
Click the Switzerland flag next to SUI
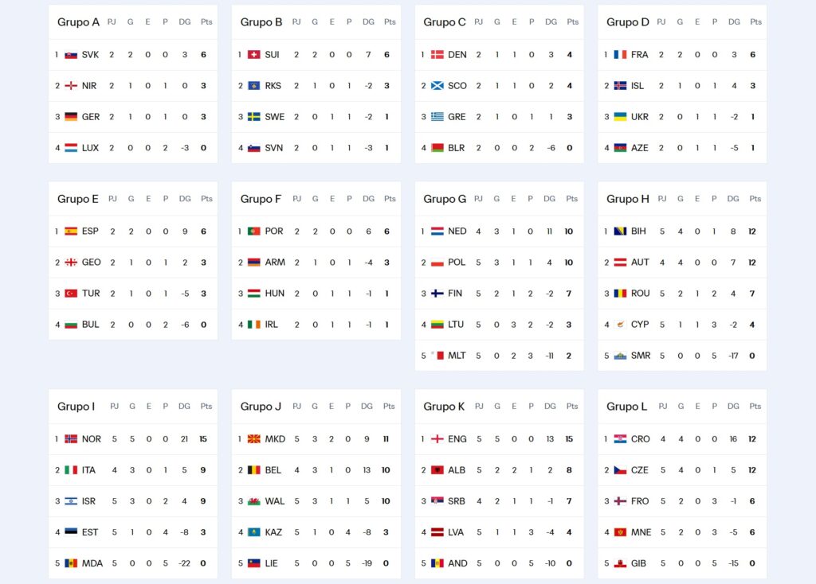254,55
